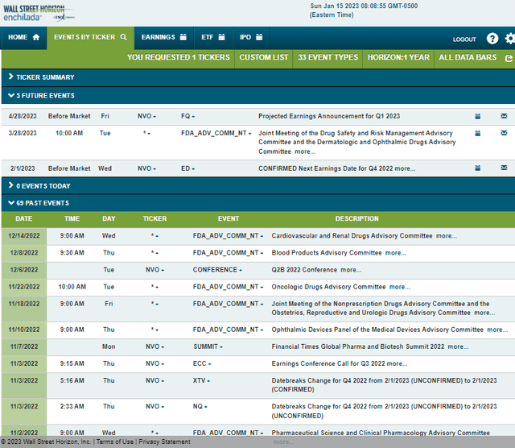The width and height of the screenshot is (515, 448).
Task: Email the 2/1/2023 confirmed earnings event
Action: 504,168
